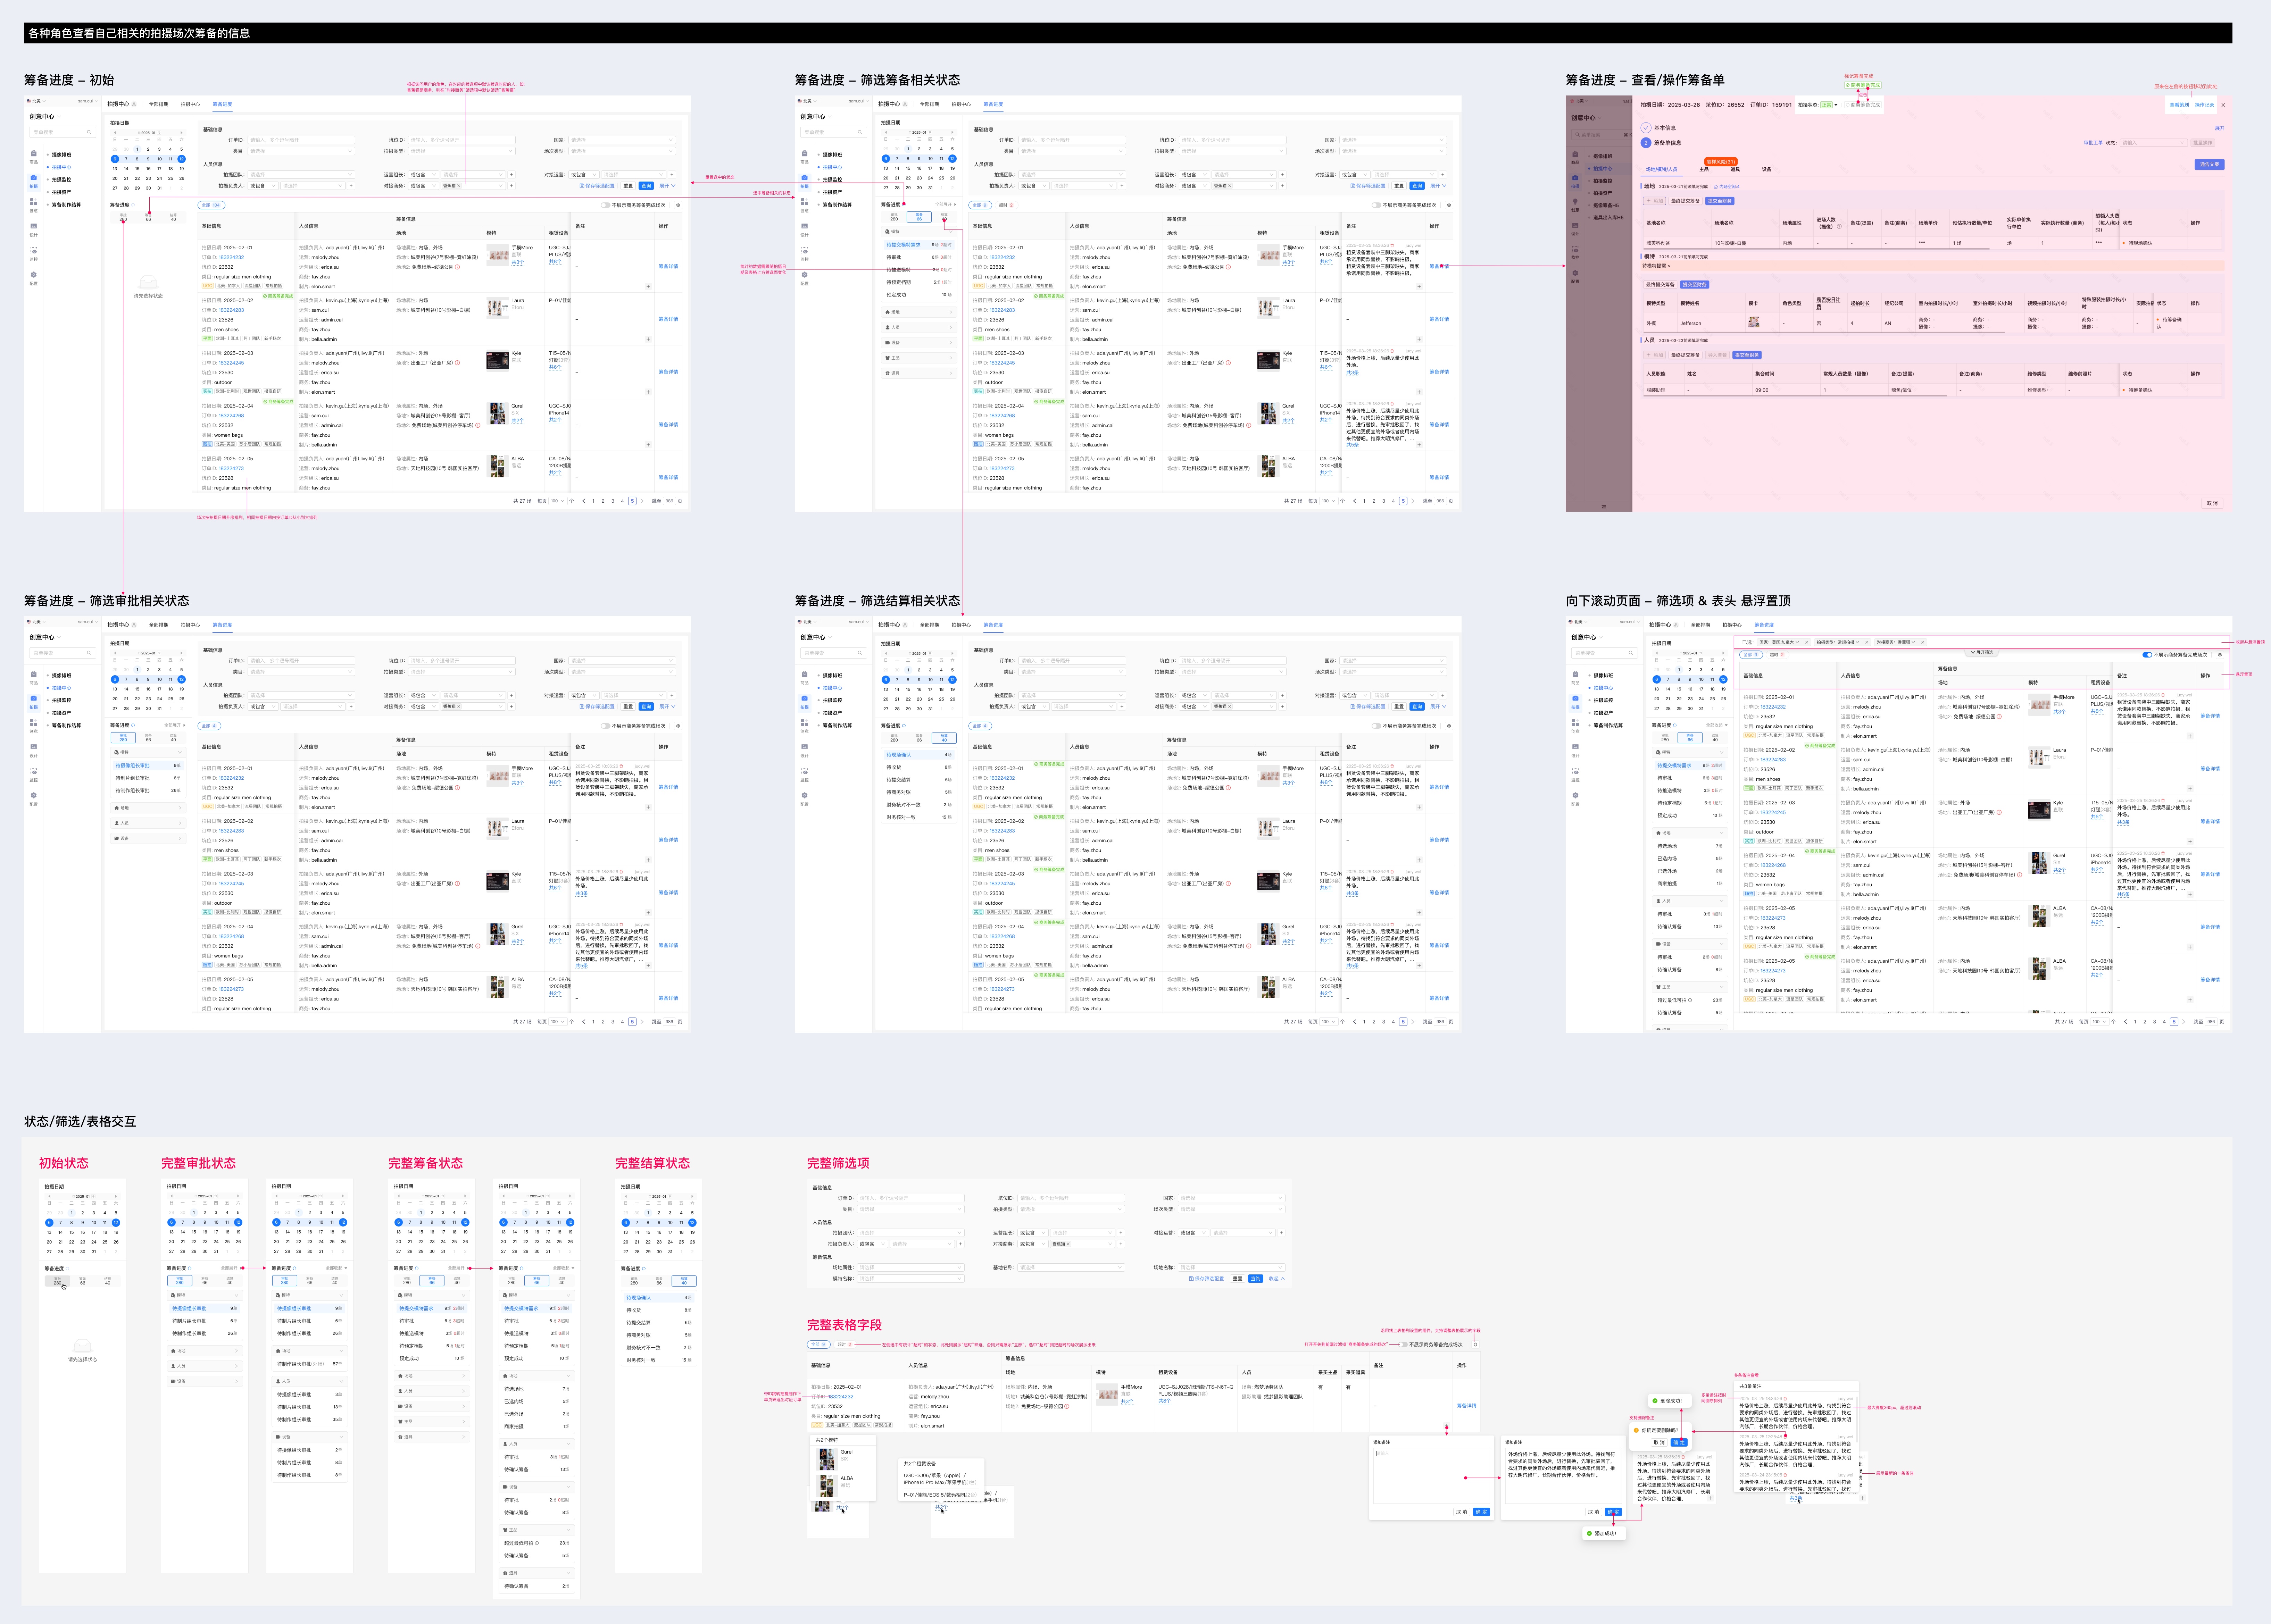Click 监控 sidebar icon in 初始 frame
This screenshot has width=2271, height=1624.
click(34, 251)
